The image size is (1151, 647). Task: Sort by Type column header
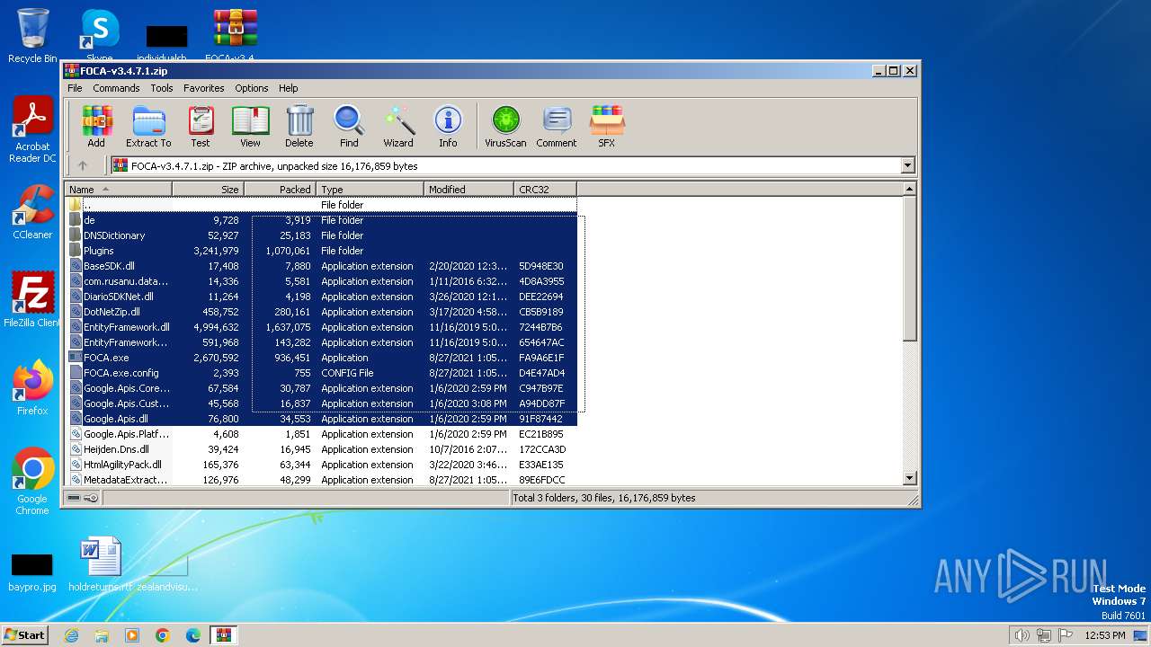tap(370, 189)
